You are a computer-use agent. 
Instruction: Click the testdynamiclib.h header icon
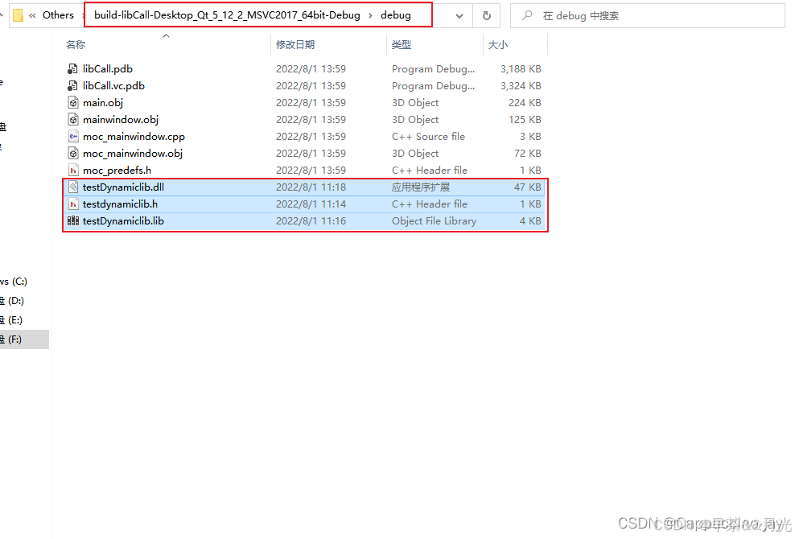pos(73,204)
